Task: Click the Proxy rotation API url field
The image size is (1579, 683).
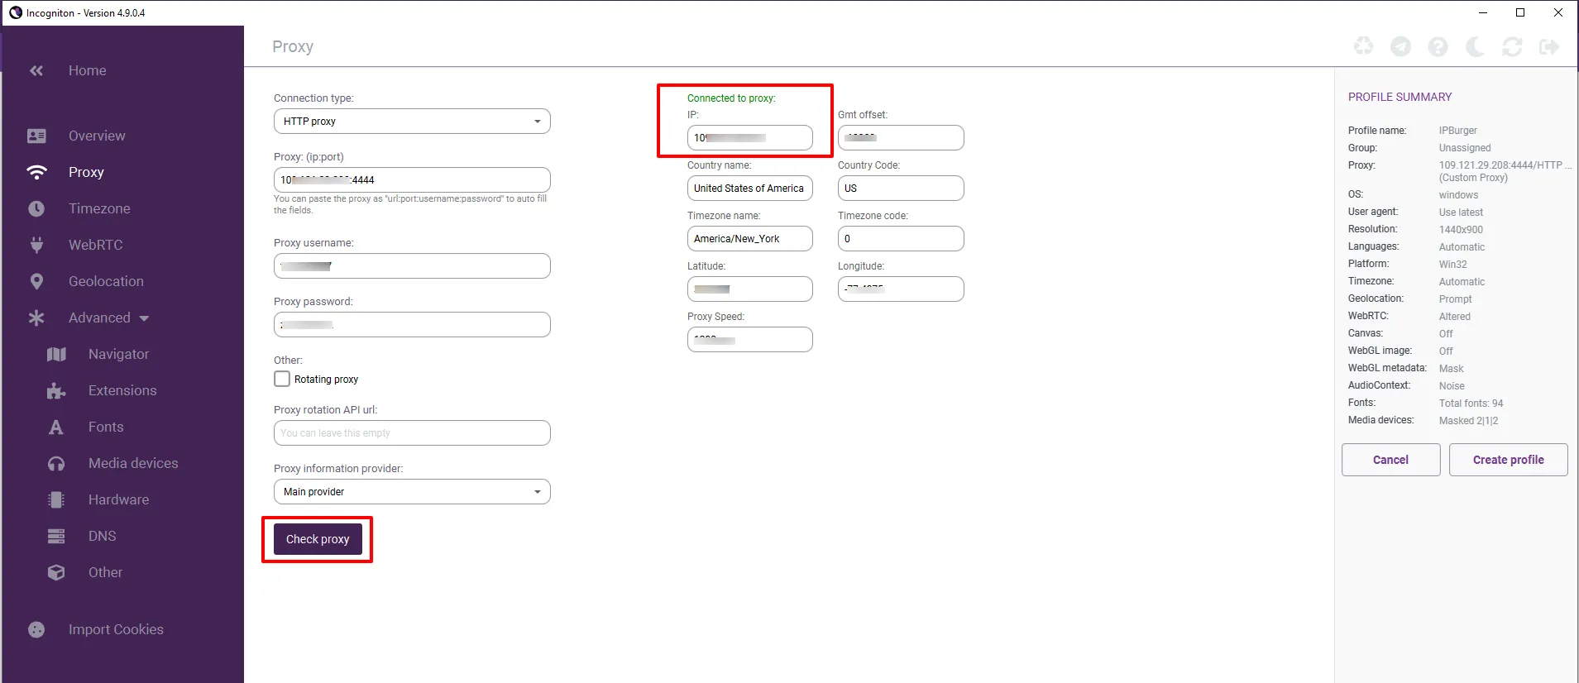Action: coord(412,433)
